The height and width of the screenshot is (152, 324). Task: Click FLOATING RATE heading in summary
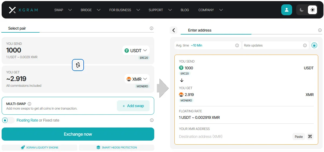pos(190,111)
